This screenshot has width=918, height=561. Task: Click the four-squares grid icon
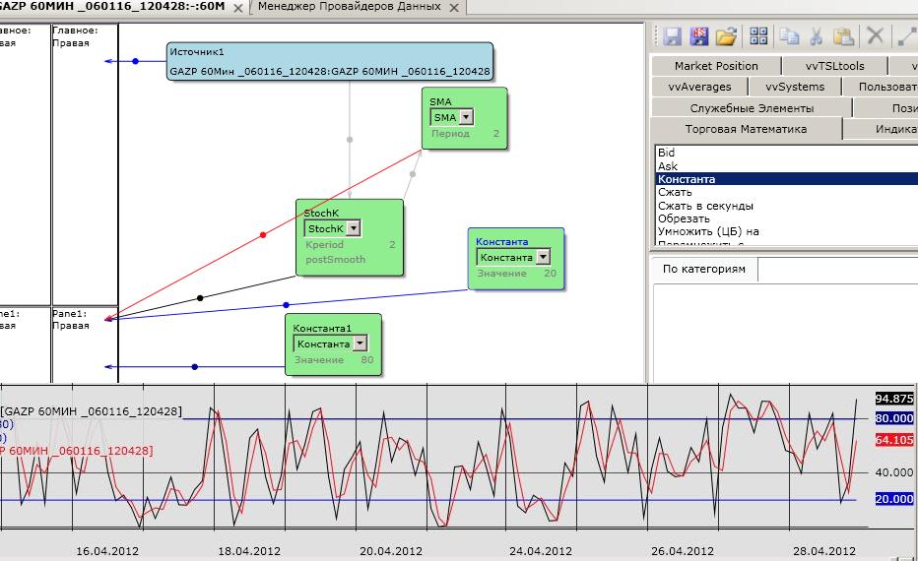tap(758, 36)
